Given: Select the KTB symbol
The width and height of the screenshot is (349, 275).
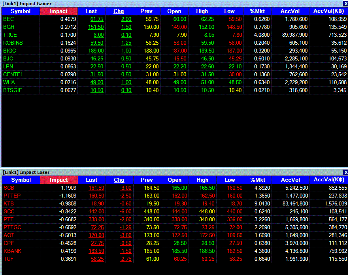Looking at the screenshot, I should 9,203.
